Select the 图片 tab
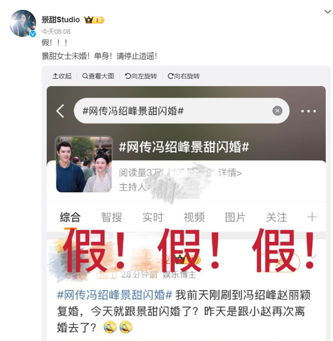 (x=235, y=217)
